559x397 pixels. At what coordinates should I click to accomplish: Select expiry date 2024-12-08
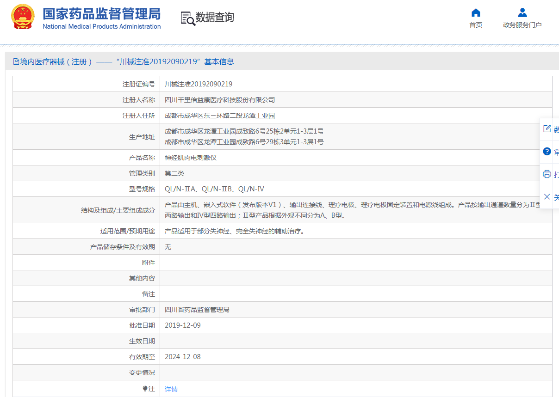click(x=183, y=357)
